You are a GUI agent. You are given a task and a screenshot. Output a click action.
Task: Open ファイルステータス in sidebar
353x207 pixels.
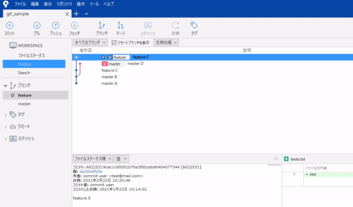tap(31, 56)
